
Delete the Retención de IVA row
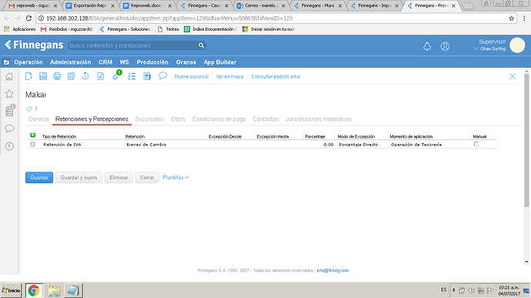click(33, 144)
